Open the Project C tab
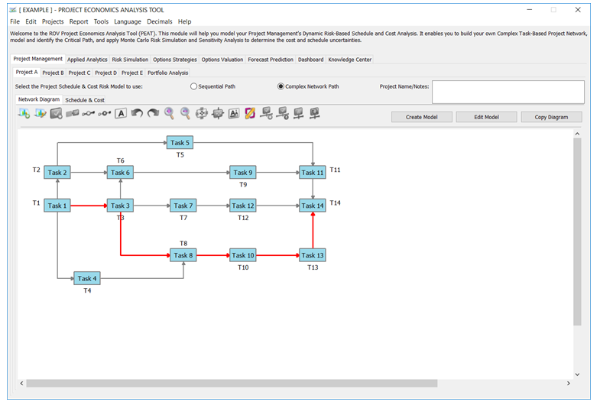 pyautogui.click(x=79, y=73)
